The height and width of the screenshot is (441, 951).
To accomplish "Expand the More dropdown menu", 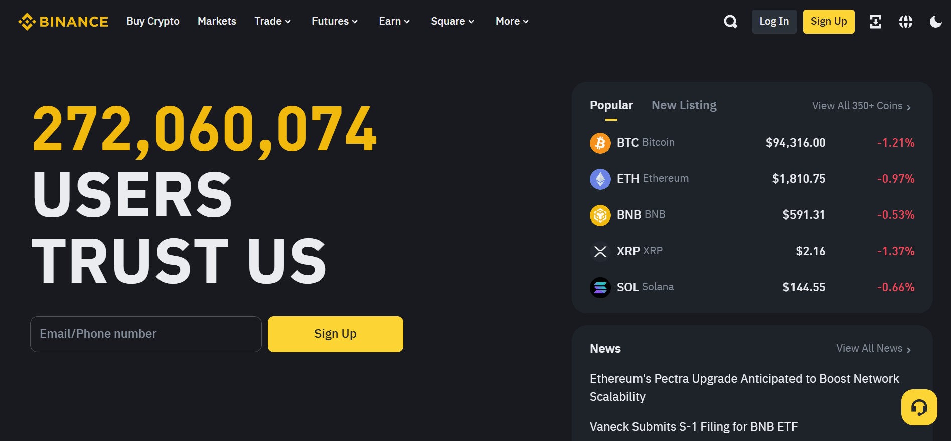I will [512, 21].
